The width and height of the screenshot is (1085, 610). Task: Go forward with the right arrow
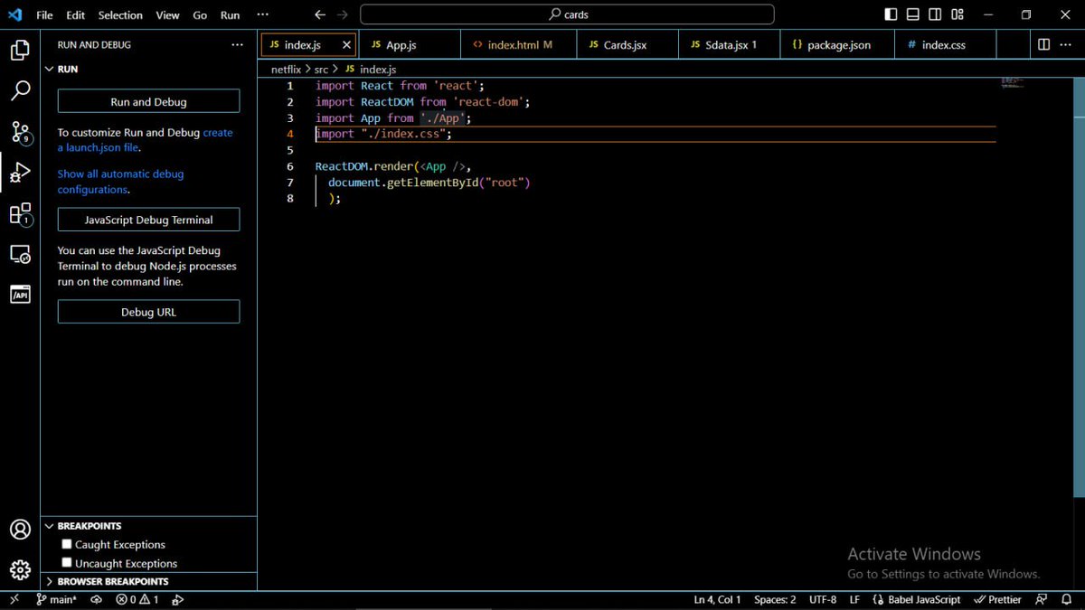coord(342,14)
